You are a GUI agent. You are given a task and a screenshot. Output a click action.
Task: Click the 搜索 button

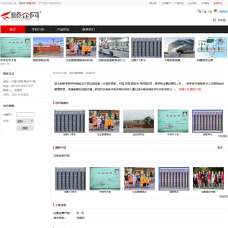tap(25, 128)
